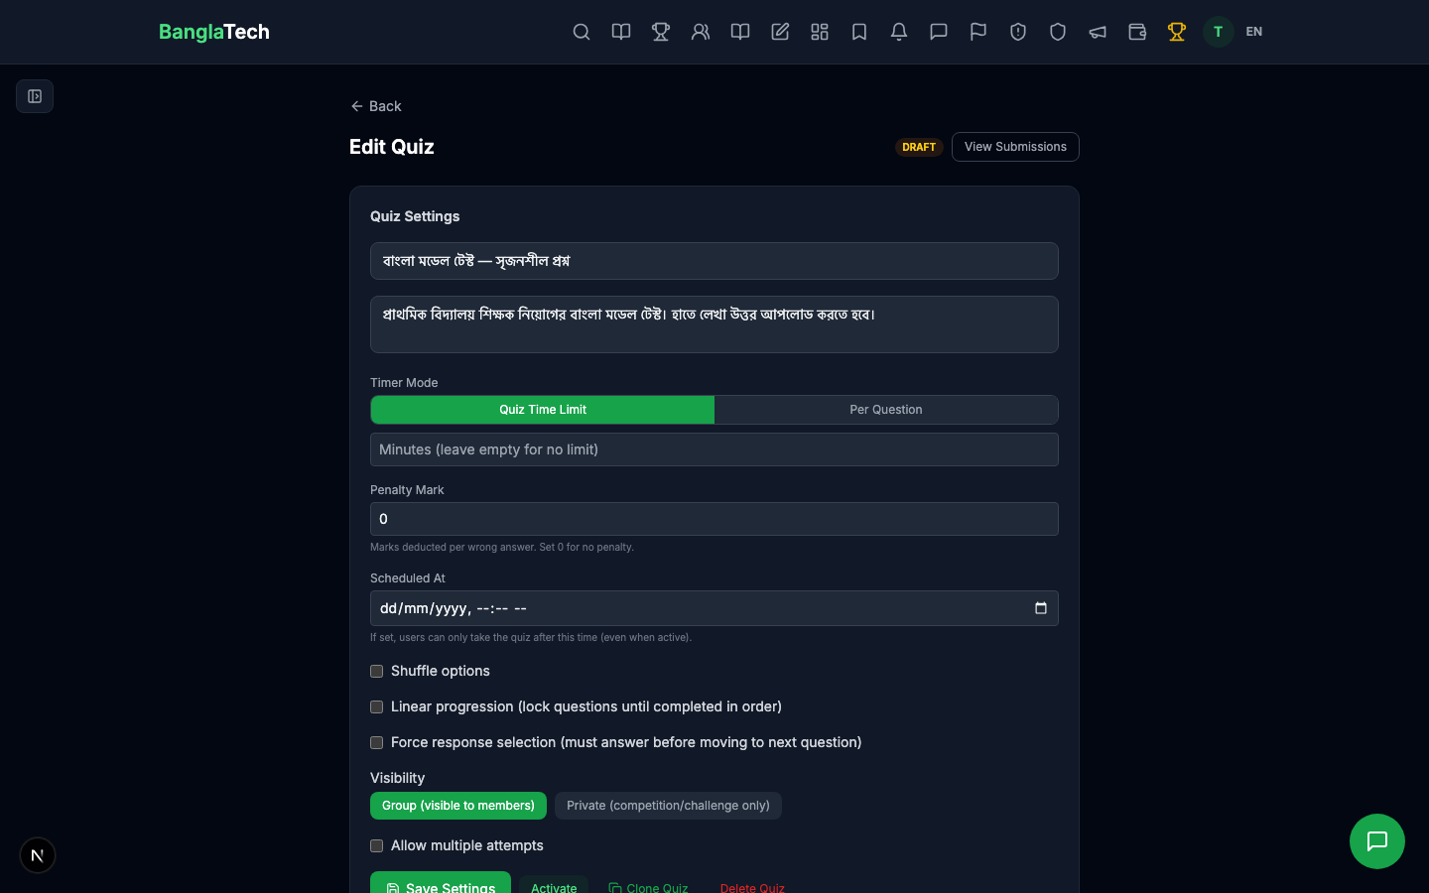Viewport: 1429px width, 893px height.
Task: Check Linear progression option
Action: (x=376, y=707)
